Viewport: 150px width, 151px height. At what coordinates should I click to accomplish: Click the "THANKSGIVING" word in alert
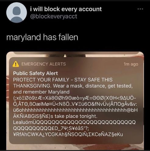coord(32,86)
